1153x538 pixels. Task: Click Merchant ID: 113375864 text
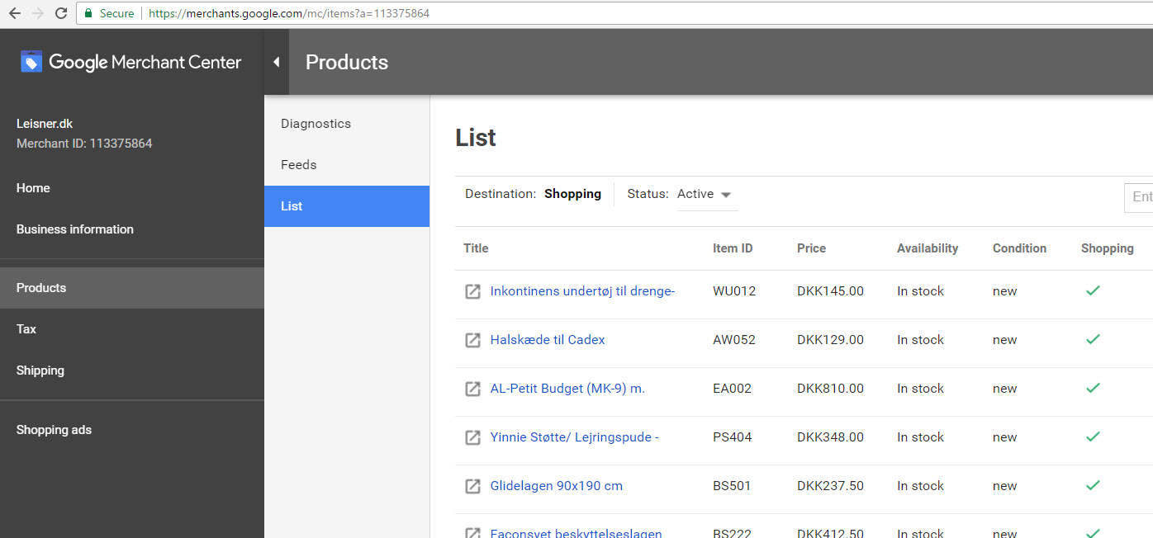tap(84, 144)
